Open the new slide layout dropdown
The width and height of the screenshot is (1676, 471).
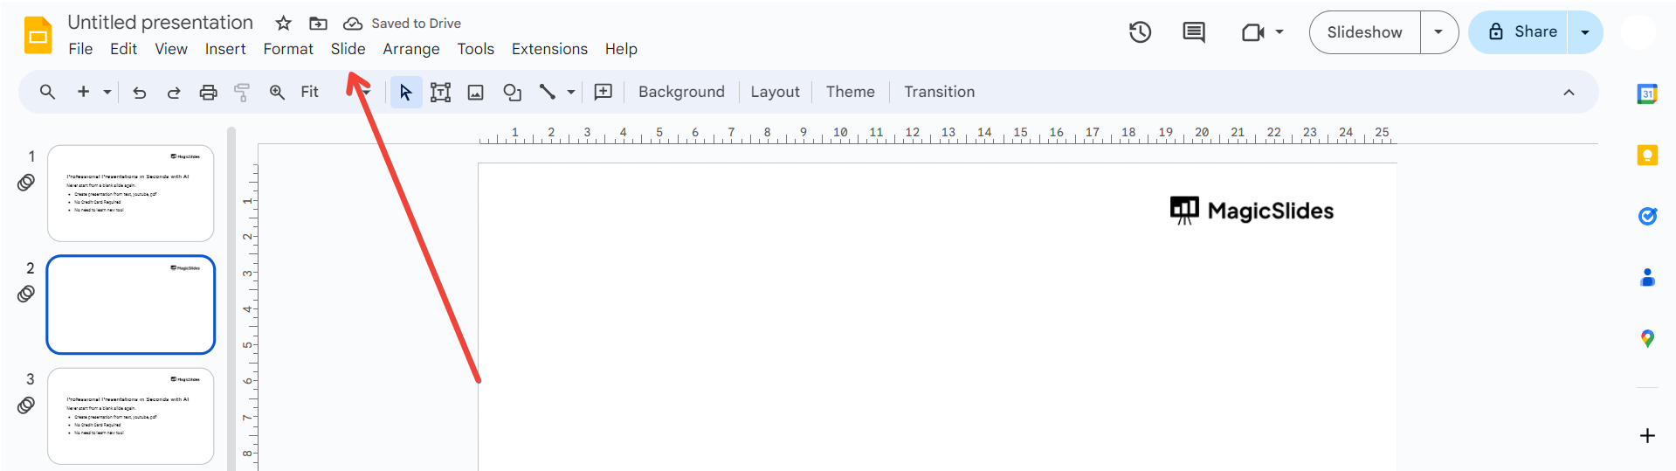coord(107,92)
